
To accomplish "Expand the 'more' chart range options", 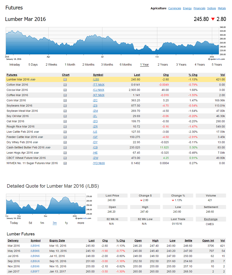I will tap(81, 223).
